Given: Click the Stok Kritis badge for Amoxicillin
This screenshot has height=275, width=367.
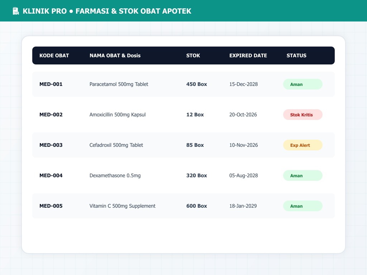Looking at the screenshot, I should click(x=302, y=115).
